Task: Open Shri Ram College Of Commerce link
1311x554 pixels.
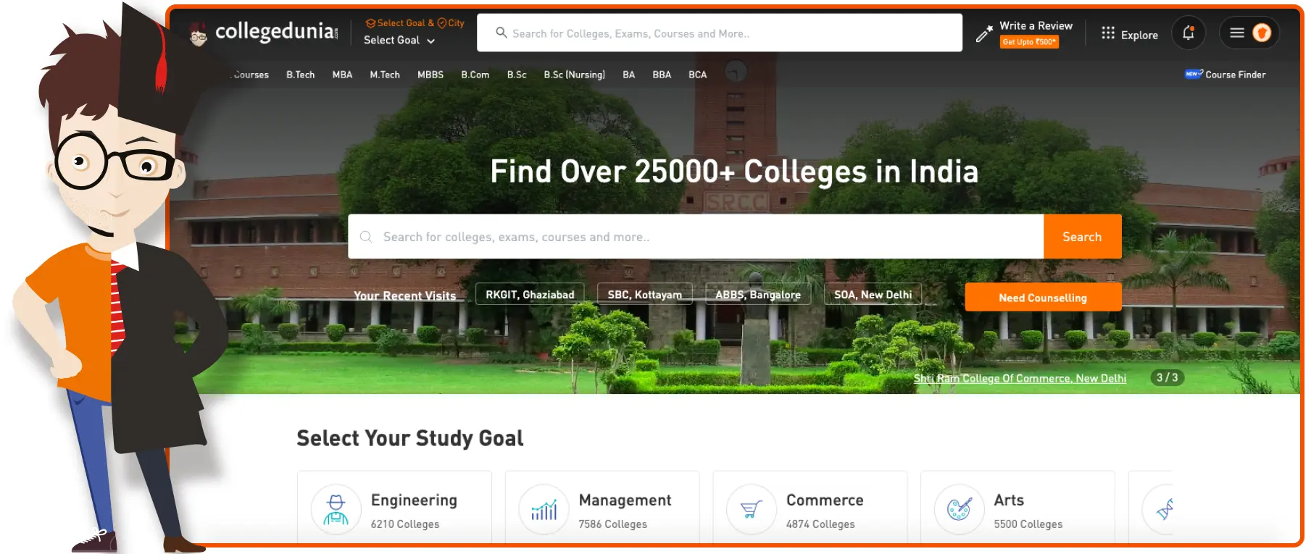Action: (1020, 379)
